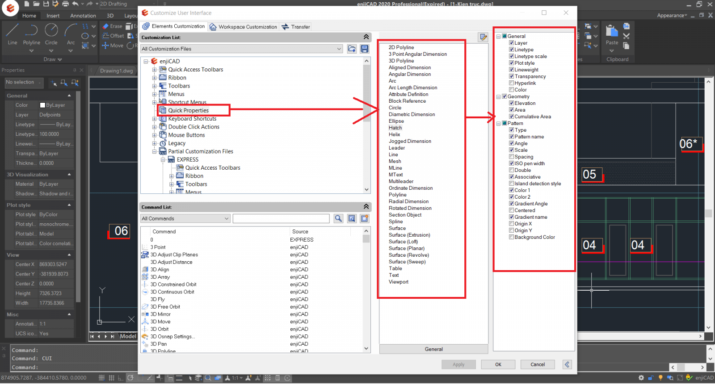715x384 pixels.
Task: Select Quick Properties in the tree
Action: 188,110
